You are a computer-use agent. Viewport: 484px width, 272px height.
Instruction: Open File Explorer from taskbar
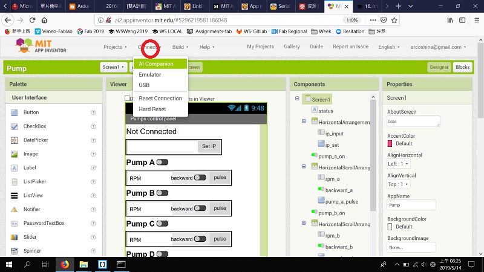click(83, 264)
